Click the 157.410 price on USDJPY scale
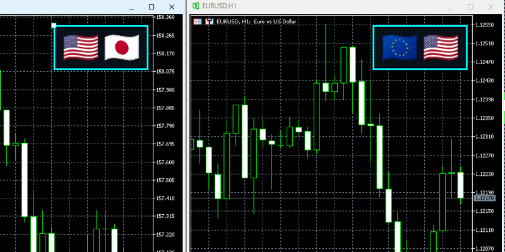The width and height of the screenshot is (505, 252). click(165, 198)
